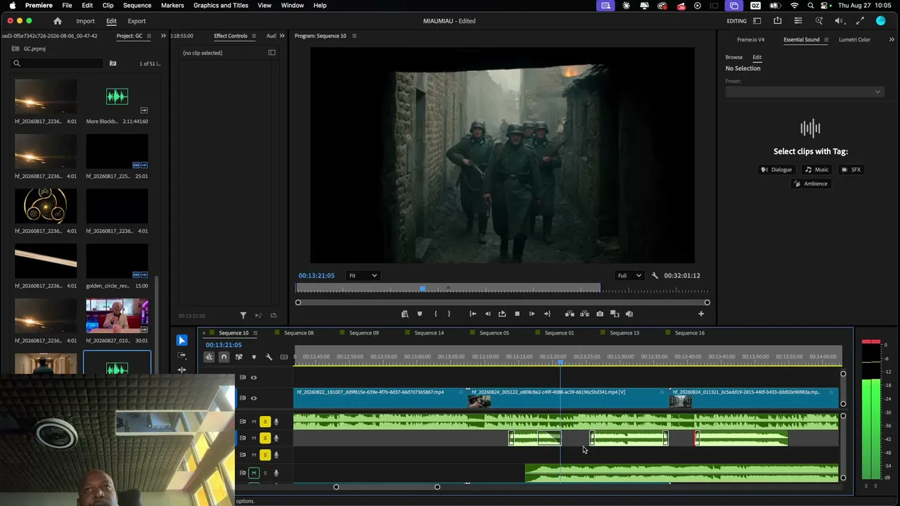Open Sequence 10 timeline panel menu
This screenshot has height=506, width=900.
click(x=255, y=333)
